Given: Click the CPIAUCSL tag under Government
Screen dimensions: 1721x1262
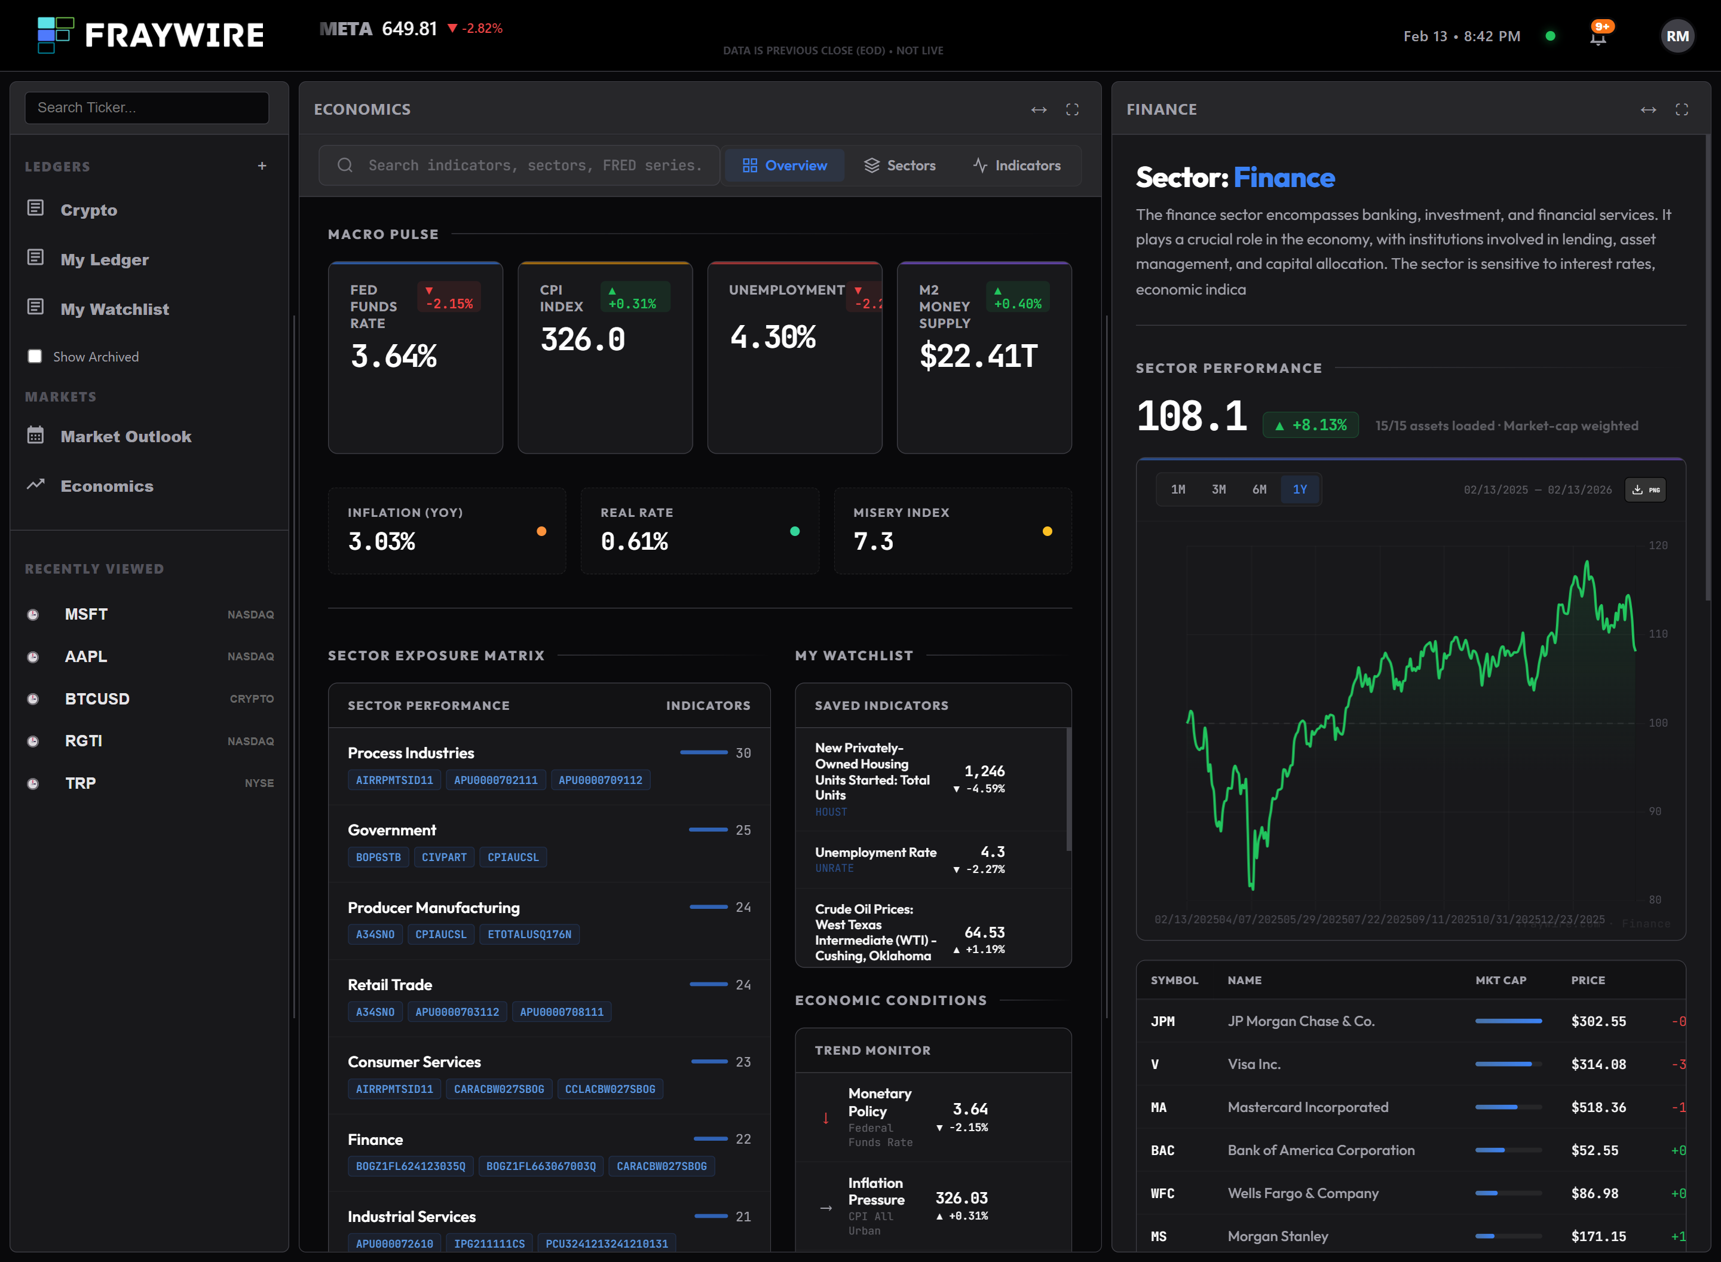Looking at the screenshot, I should [513, 857].
